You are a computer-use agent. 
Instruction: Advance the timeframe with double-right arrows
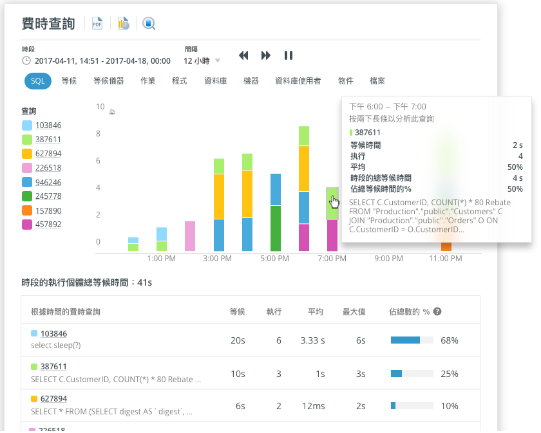(266, 55)
